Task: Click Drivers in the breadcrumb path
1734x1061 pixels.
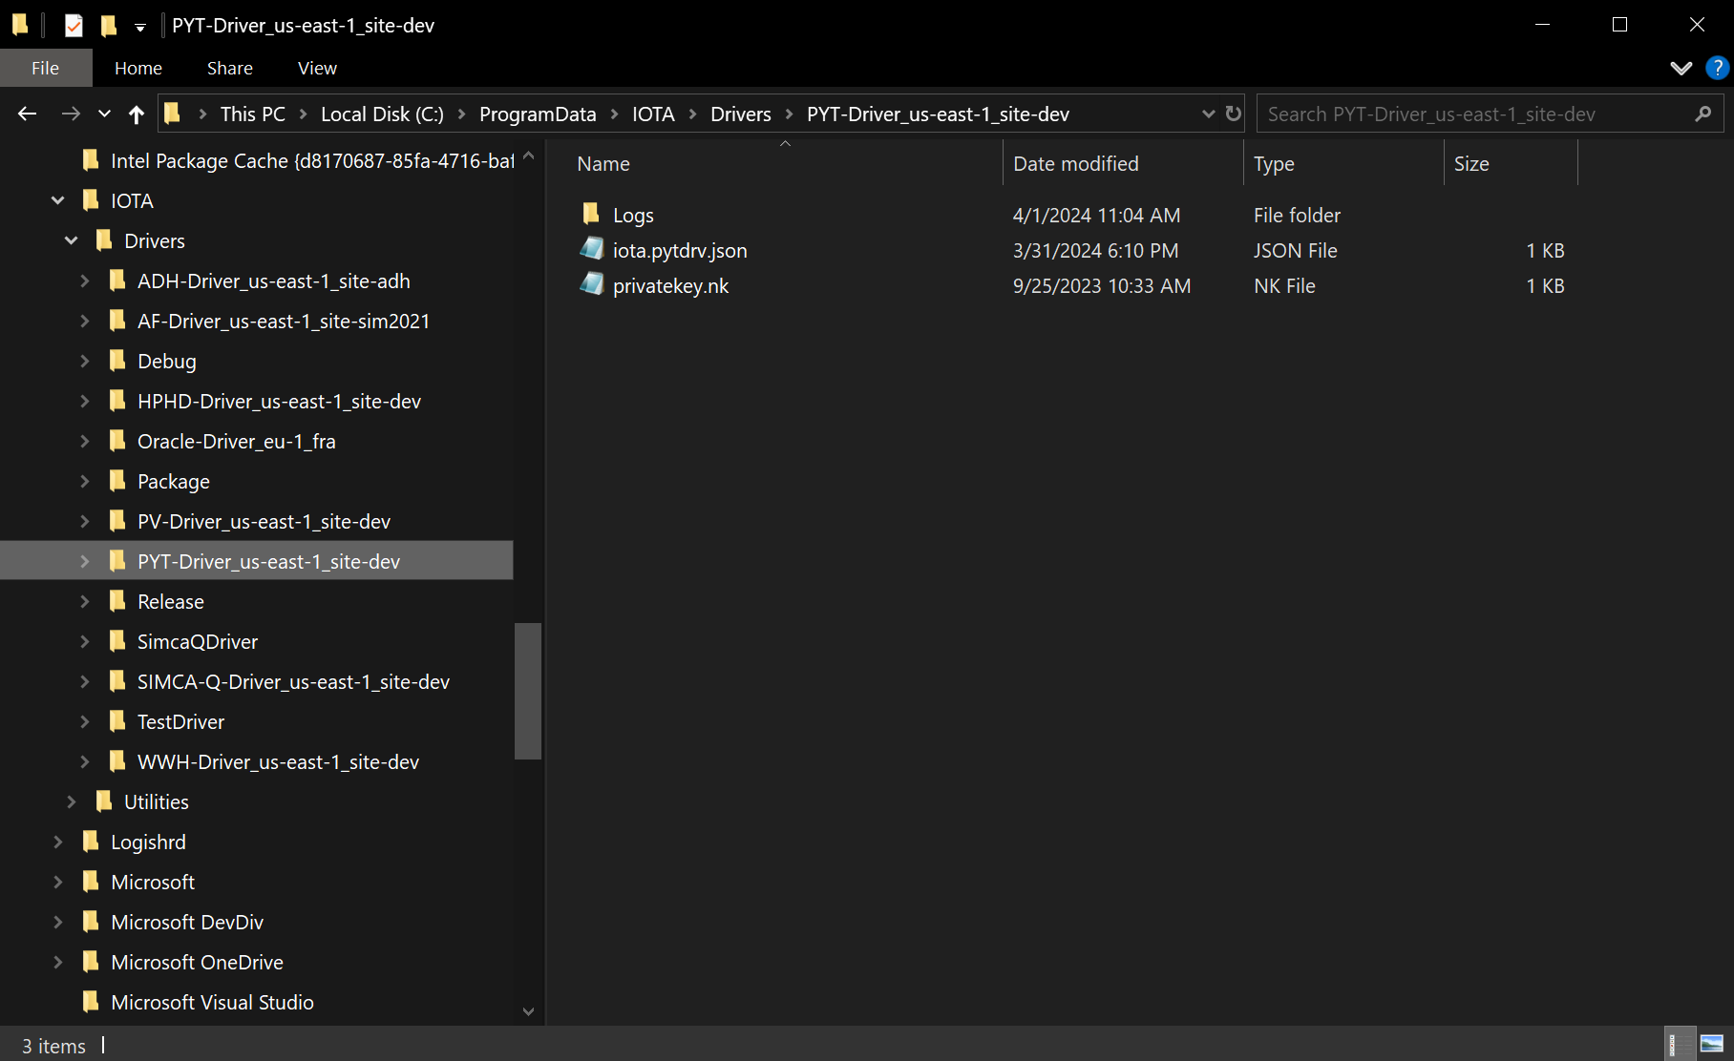Action: click(x=741, y=114)
